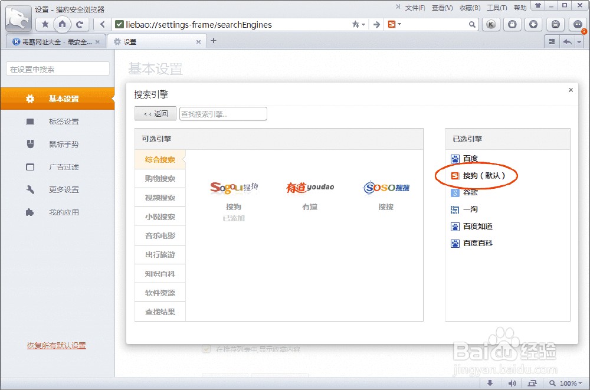Open 我的应用 in sidebar

point(57,212)
